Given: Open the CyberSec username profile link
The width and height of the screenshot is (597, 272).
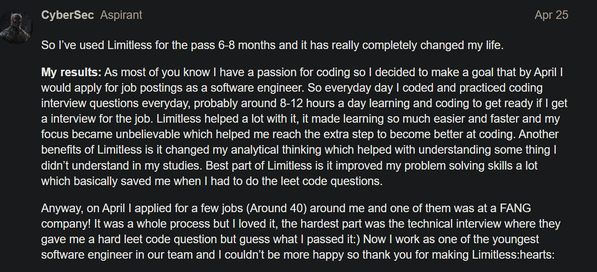Looking at the screenshot, I should pos(68,15).
